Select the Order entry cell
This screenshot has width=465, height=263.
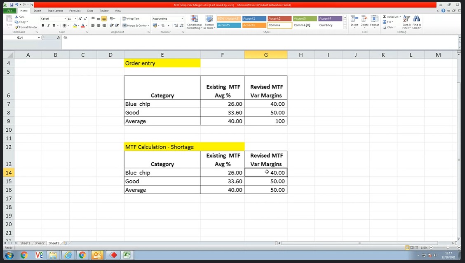pos(162,63)
